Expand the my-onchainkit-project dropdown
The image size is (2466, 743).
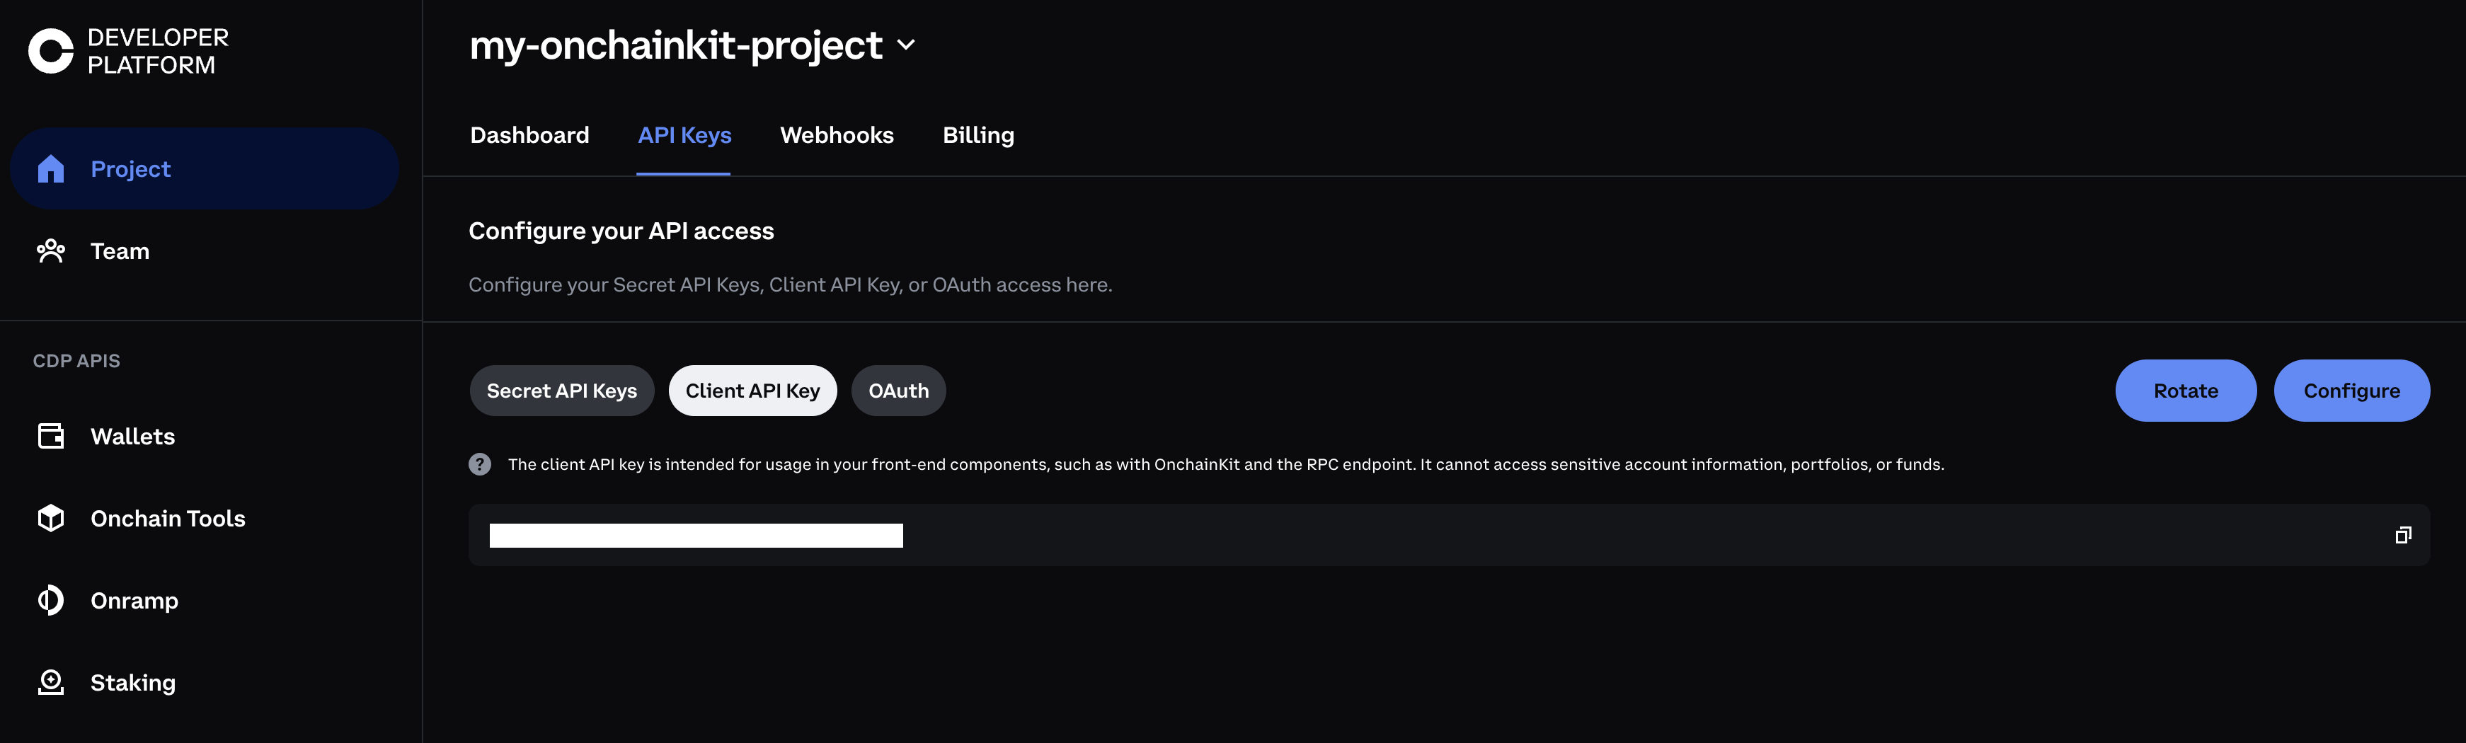pos(907,45)
